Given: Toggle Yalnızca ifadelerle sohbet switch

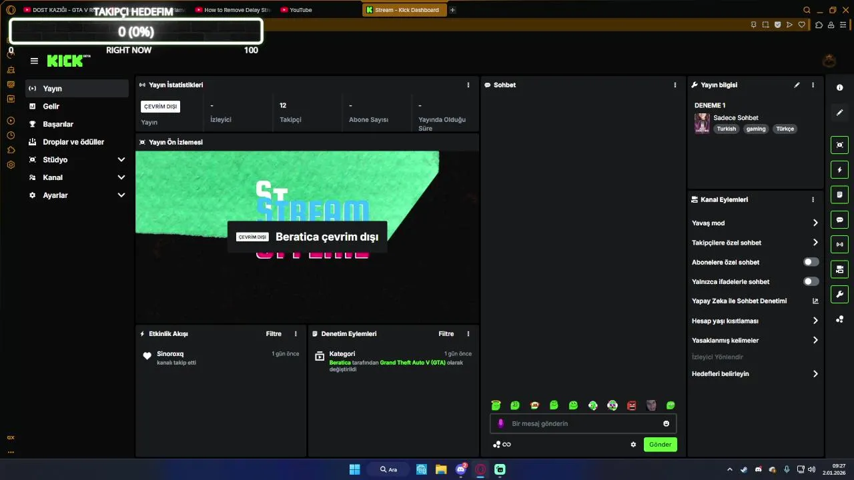Looking at the screenshot, I should click(811, 281).
